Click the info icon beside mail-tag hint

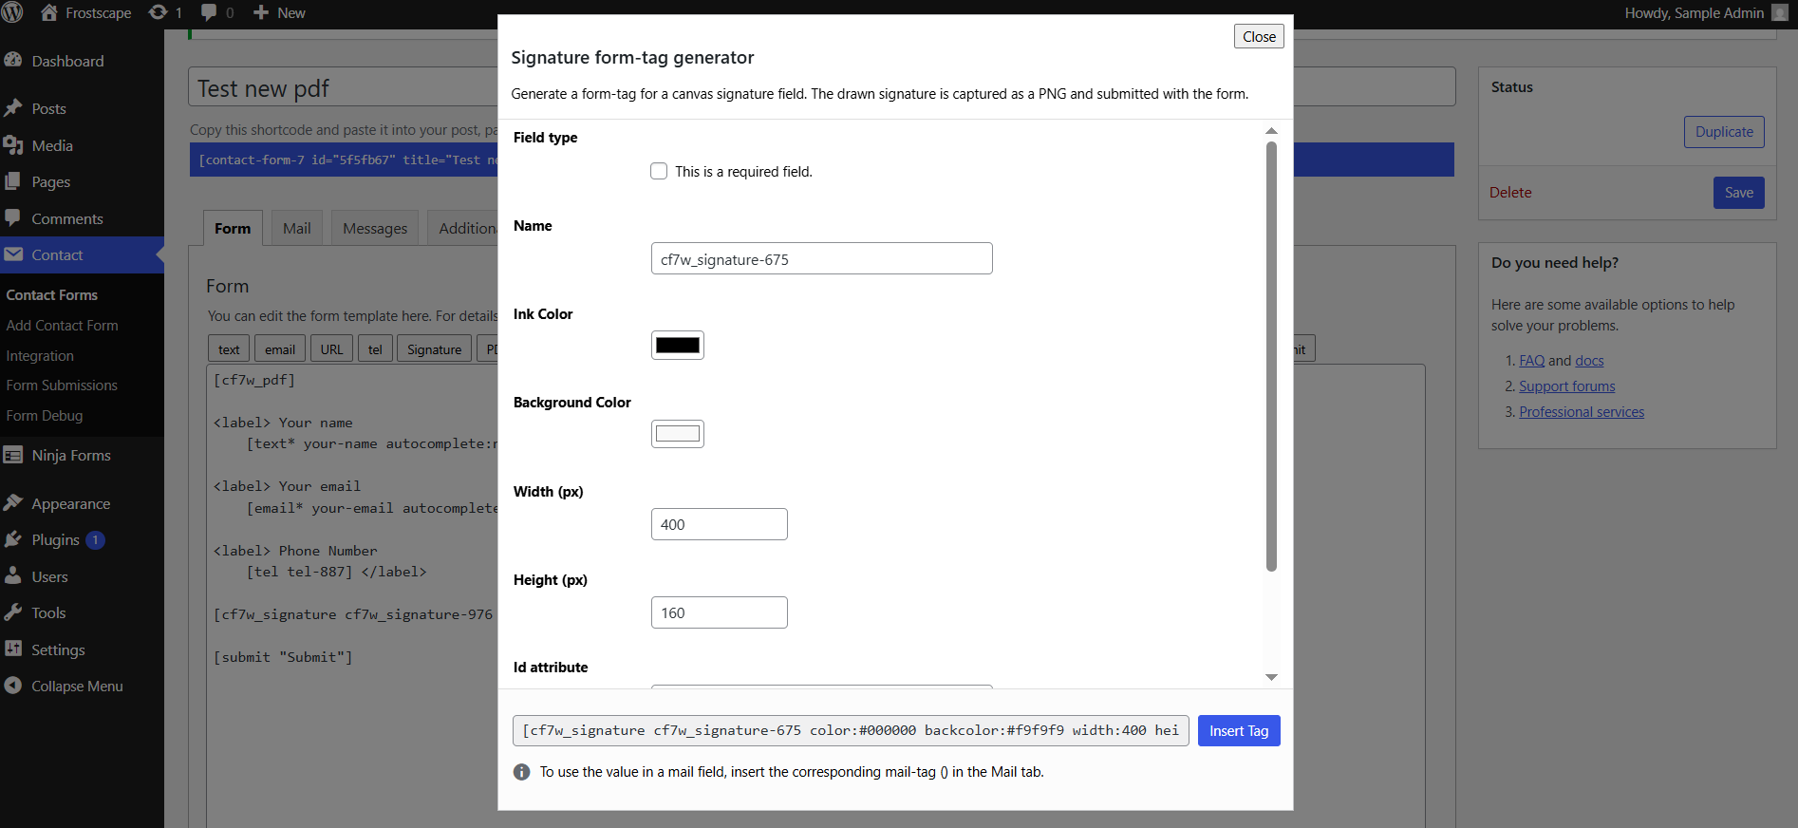tap(521, 772)
